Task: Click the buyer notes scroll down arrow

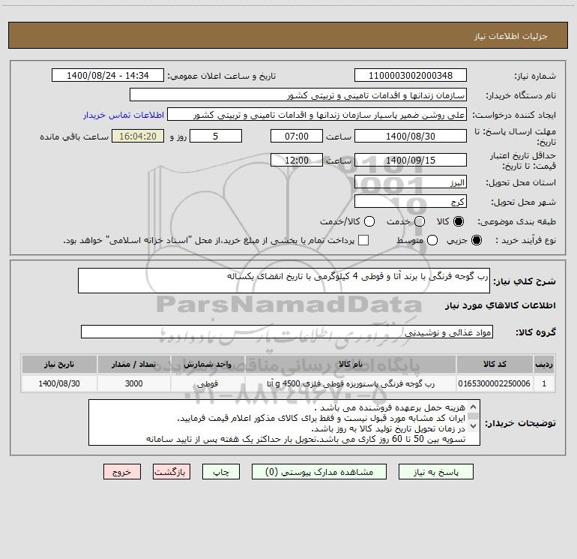Action: (x=474, y=426)
